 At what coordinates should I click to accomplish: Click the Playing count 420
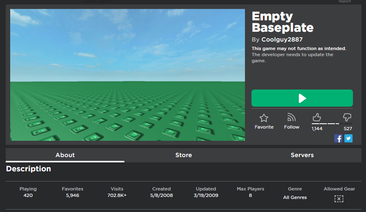click(28, 195)
